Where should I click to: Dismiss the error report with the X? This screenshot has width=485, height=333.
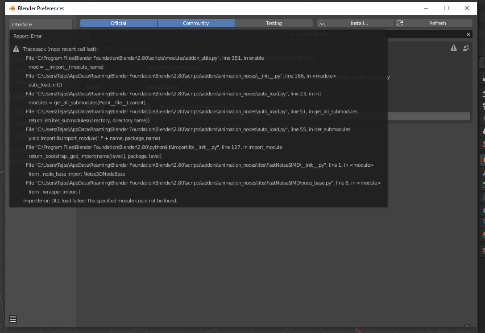tap(468, 34)
